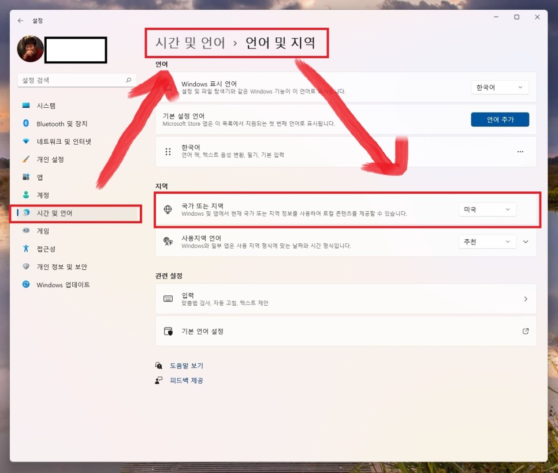Screen dimensions: 558x473
Task: Click the drag handle icon beside 한국어 language
Action: point(168,152)
